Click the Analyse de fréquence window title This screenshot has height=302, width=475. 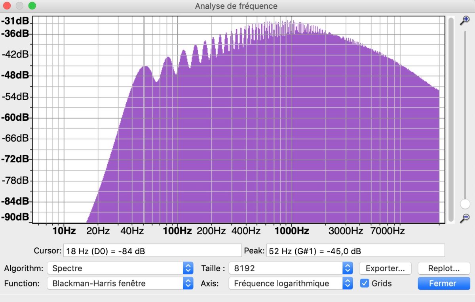pos(236,6)
